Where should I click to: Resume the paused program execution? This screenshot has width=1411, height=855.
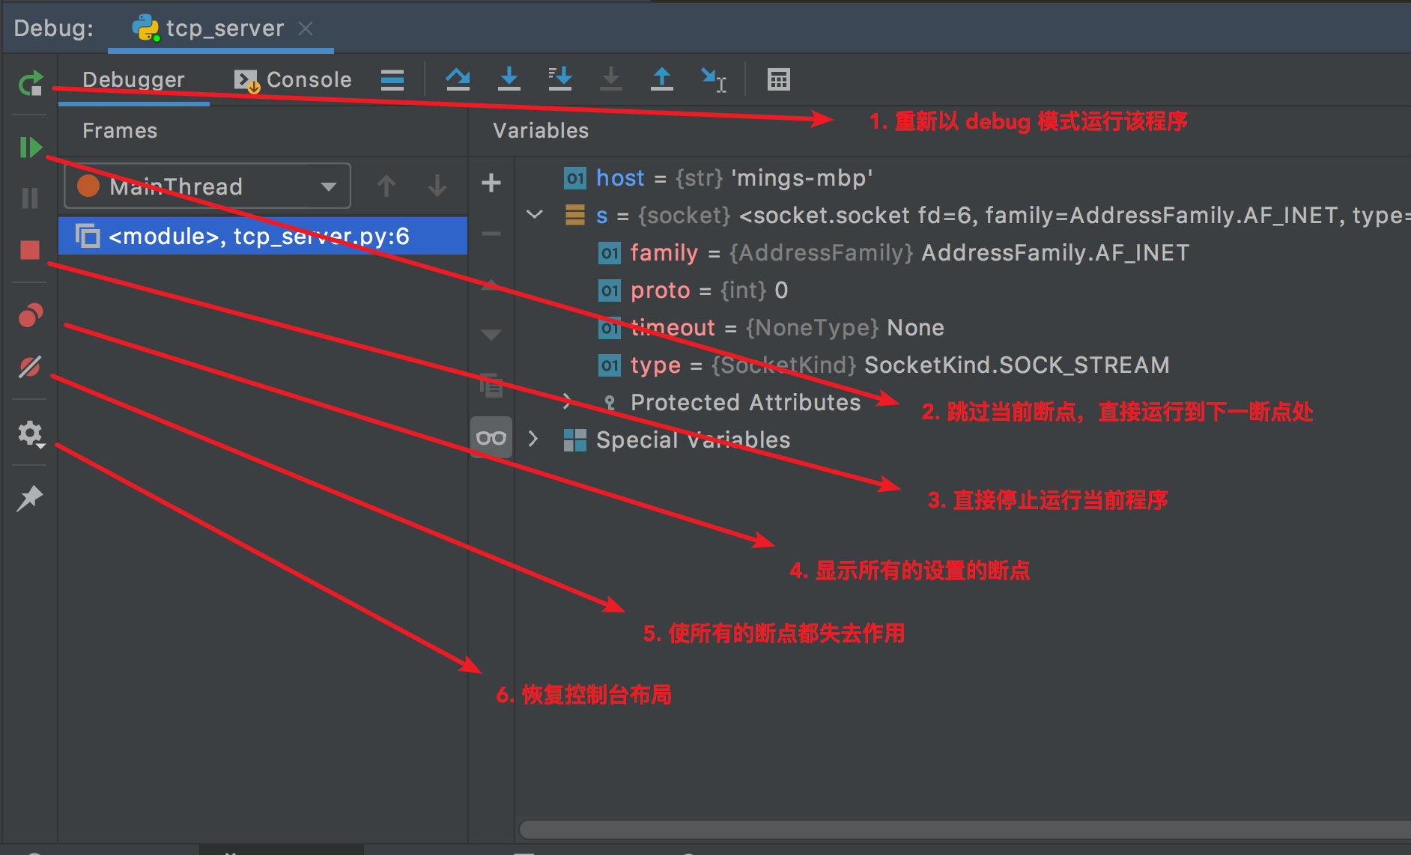pos(30,147)
